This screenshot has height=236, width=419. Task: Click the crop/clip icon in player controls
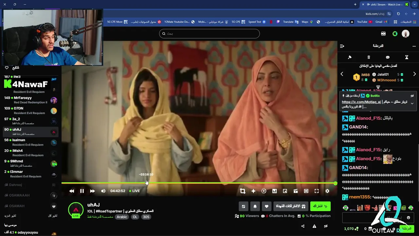243,191
